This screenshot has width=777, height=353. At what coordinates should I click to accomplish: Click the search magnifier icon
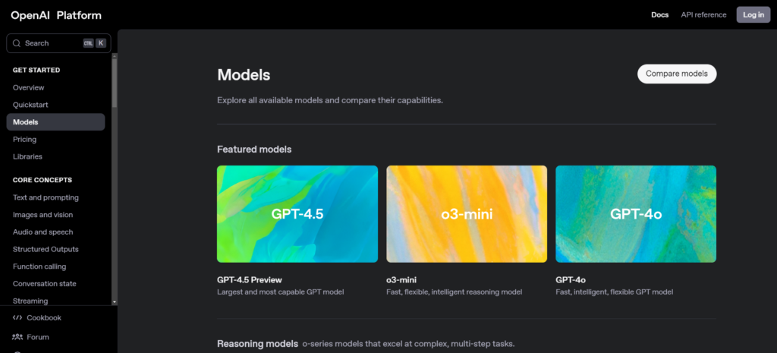(x=17, y=43)
